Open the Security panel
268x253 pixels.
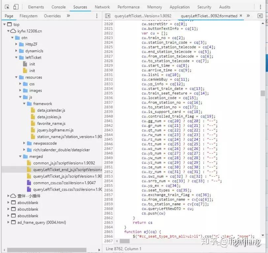[204, 7]
